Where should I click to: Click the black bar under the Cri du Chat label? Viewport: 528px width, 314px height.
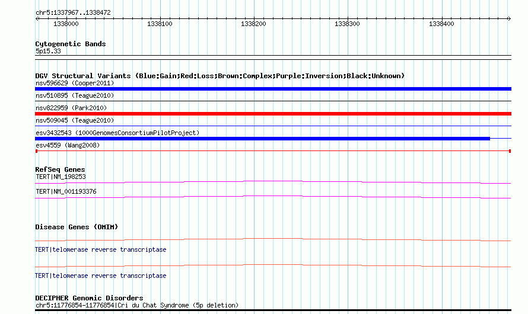coord(273,310)
